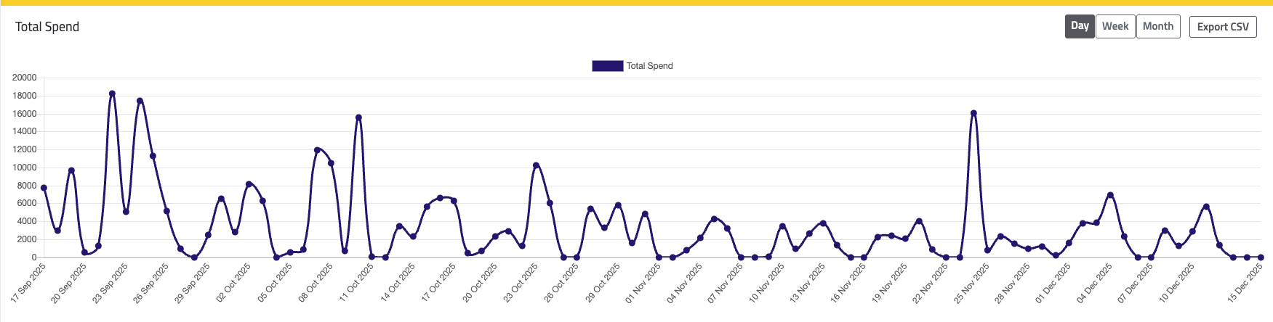Click the 01 Nov 2025 x-axis label
The image size is (1273, 322).
(643, 283)
